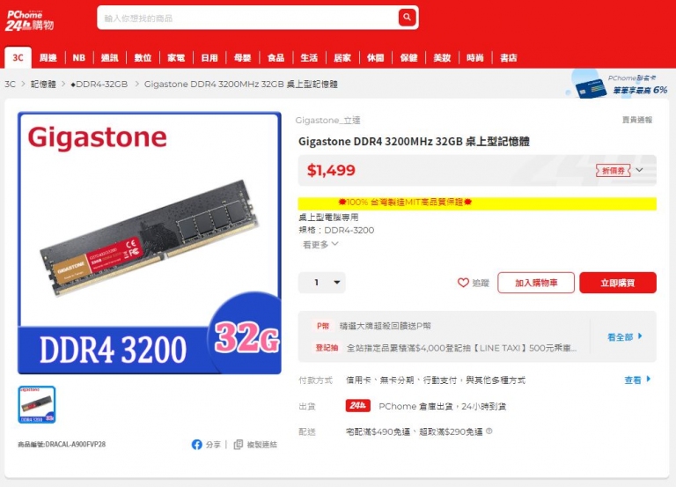Open the quantity dropdown showing 1
This screenshot has width=676, height=487.
pos(321,283)
